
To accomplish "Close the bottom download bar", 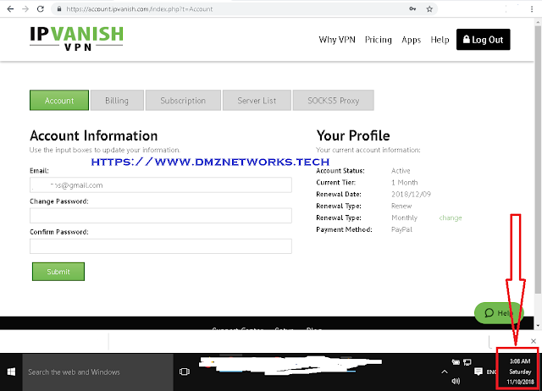I will point(534,341).
